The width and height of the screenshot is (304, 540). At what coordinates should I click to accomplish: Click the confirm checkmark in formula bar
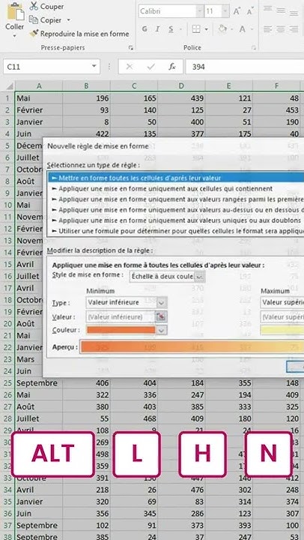151,67
